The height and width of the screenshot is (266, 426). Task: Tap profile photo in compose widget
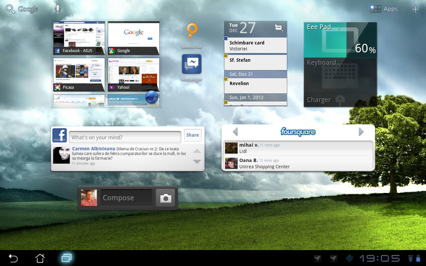89,198
